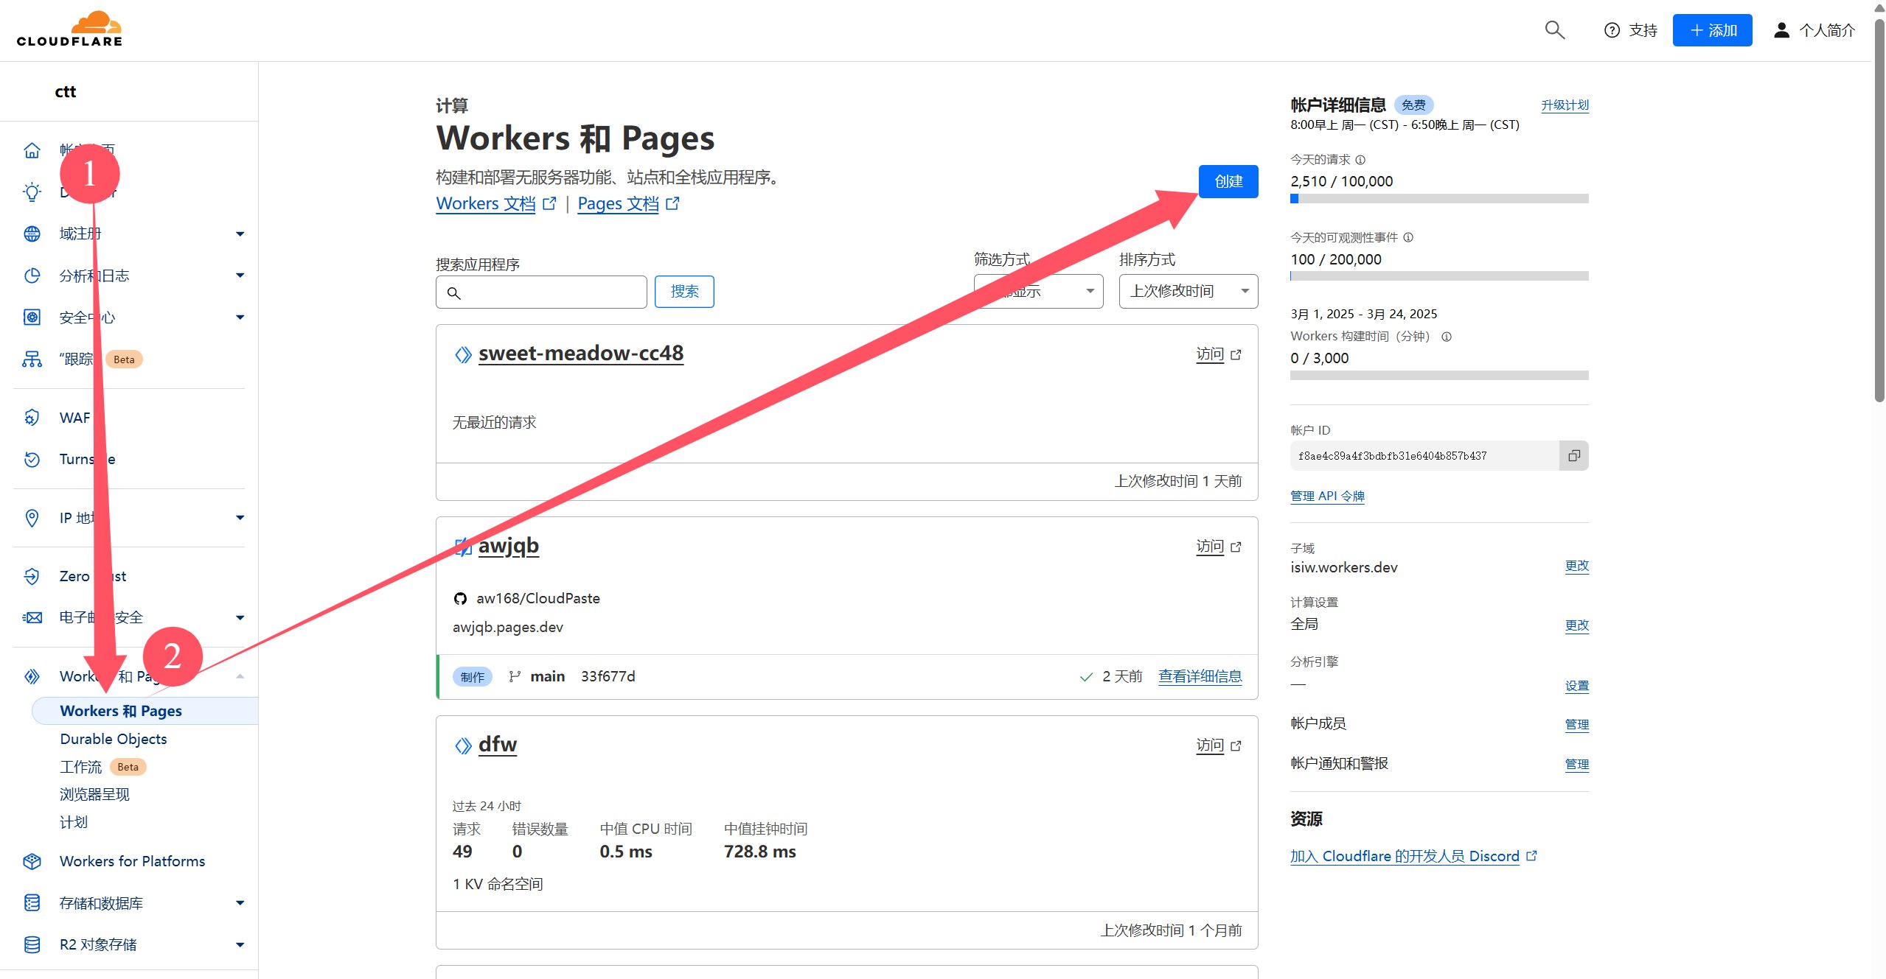
Task: Collapse the Workers 和 Pages sidebar section
Action: (x=240, y=676)
